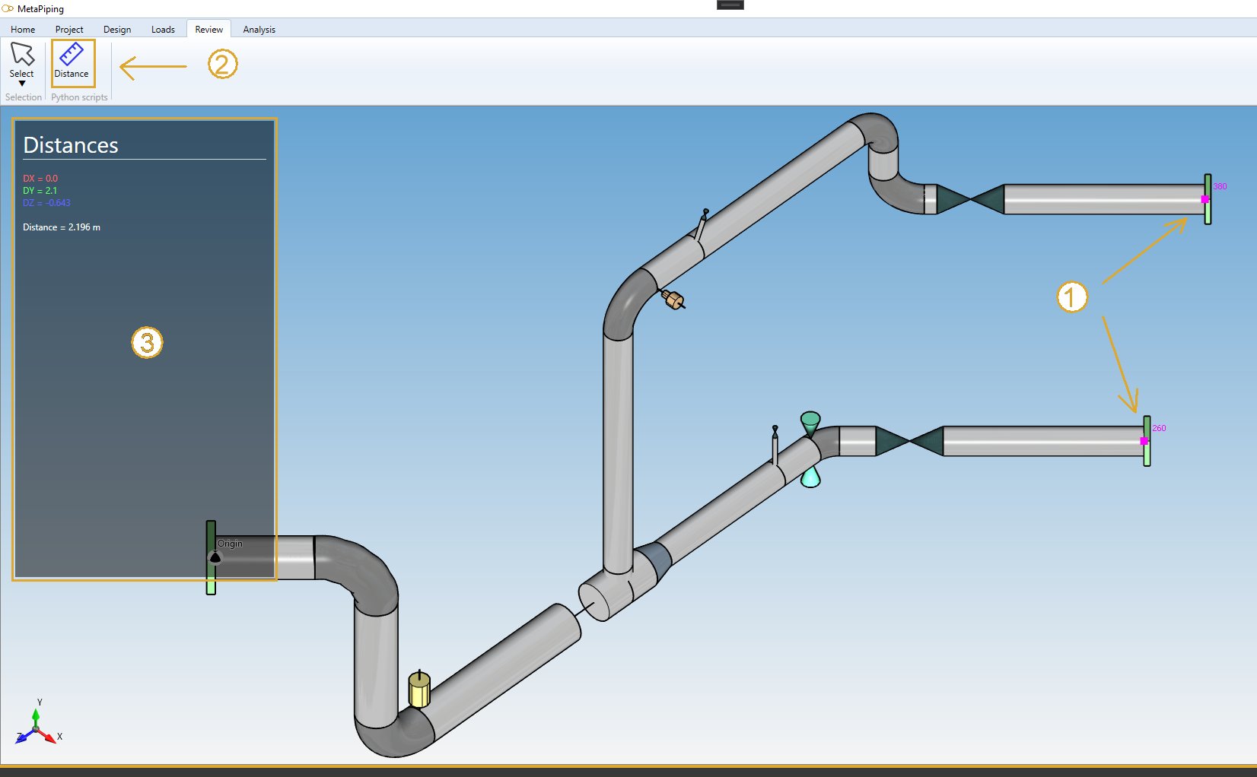Image resolution: width=1257 pixels, height=777 pixels.
Task: Select the upper valve near node 380
Action: [x=970, y=199]
